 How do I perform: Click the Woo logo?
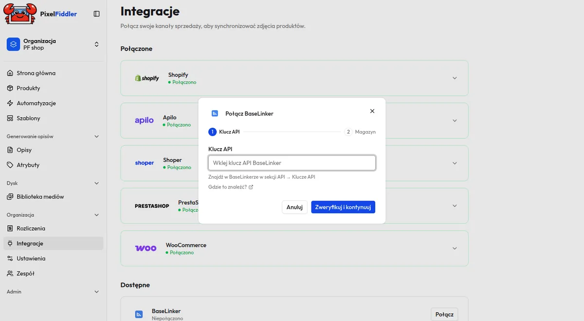click(146, 248)
